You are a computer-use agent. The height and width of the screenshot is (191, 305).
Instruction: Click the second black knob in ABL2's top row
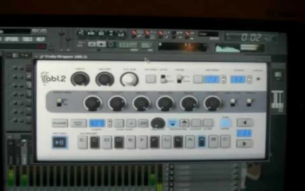(104, 79)
